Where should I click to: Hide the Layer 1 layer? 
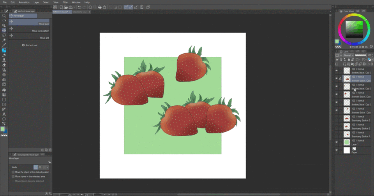[337, 142]
